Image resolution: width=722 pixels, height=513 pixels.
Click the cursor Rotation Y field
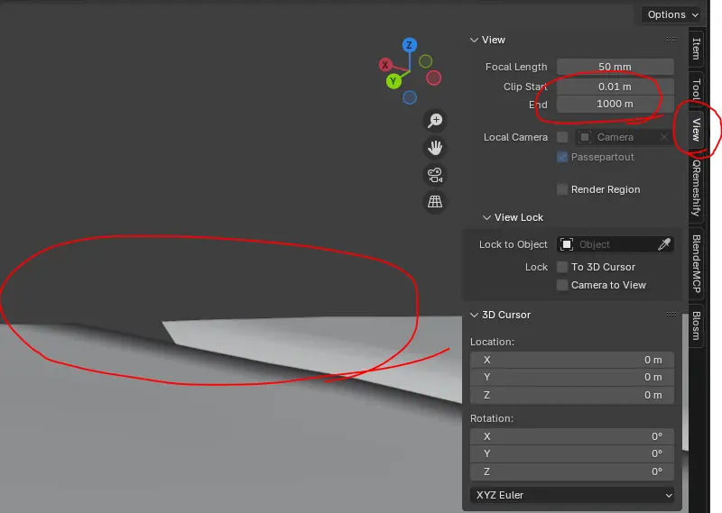coord(572,453)
